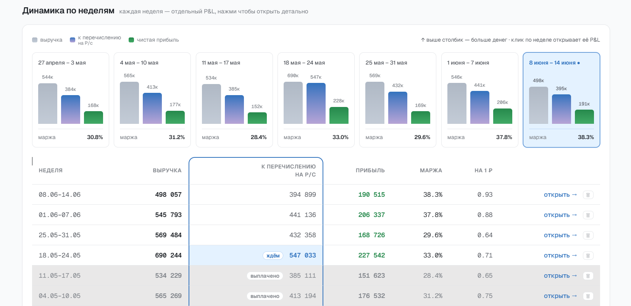The image size is (631, 306).
Task: Click the 08.06-14.06 week cell
Action: click(x=60, y=195)
